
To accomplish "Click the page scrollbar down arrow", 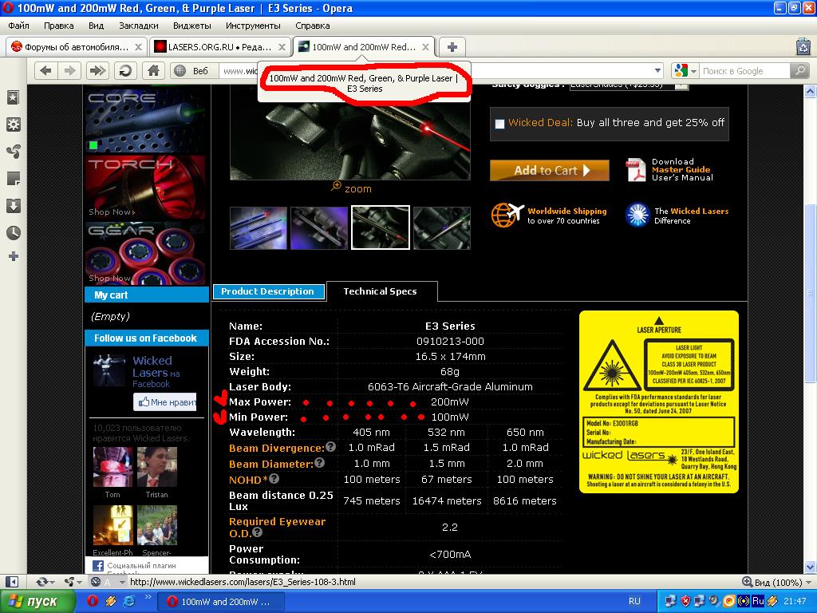I will tap(811, 568).
